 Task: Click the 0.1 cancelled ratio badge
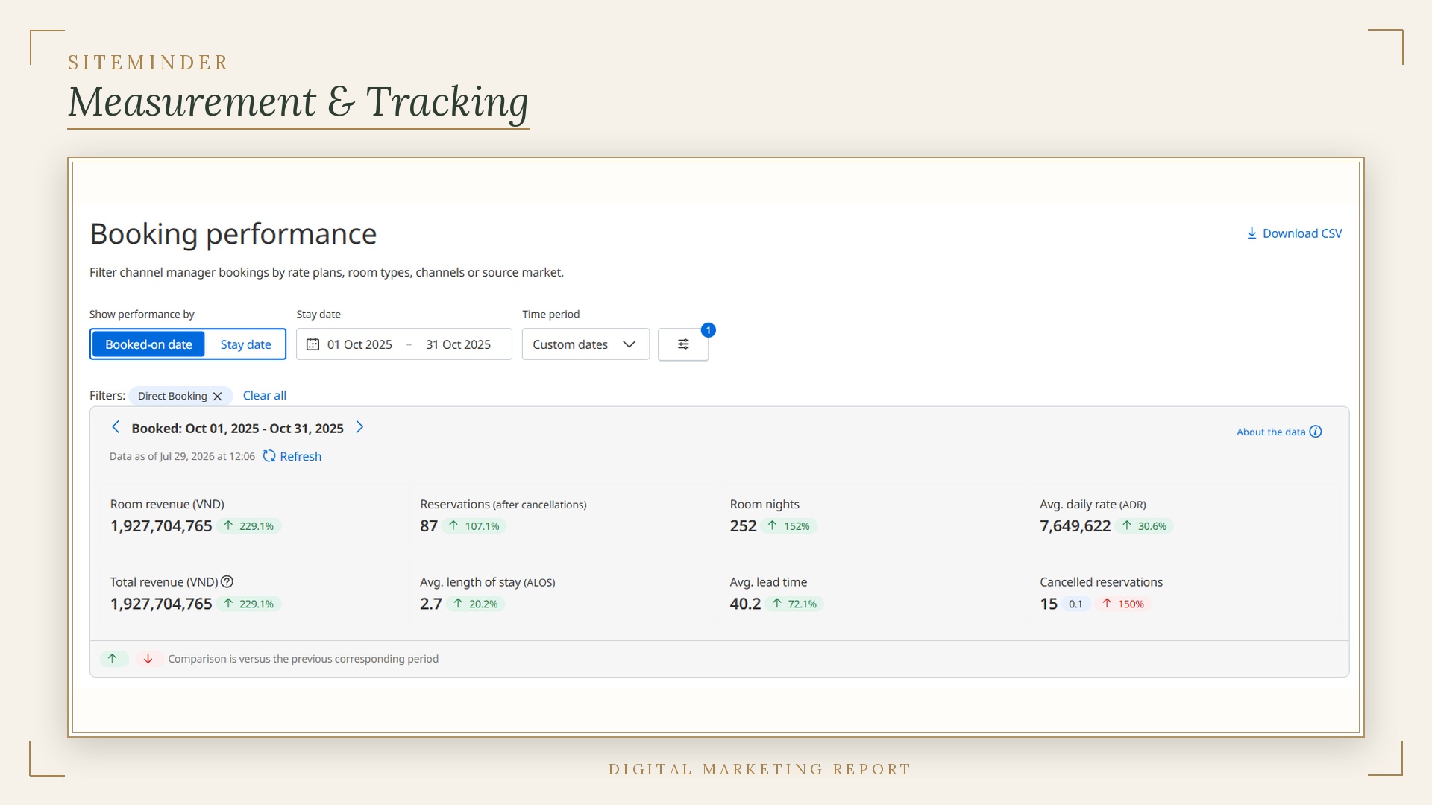click(1075, 604)
